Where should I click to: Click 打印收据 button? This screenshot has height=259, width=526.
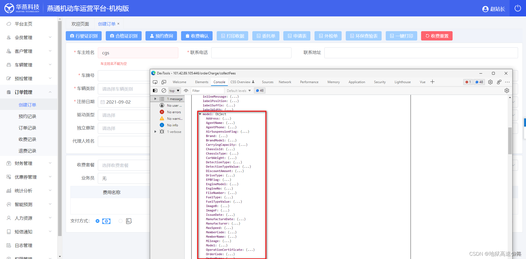[x=233, y=36]
